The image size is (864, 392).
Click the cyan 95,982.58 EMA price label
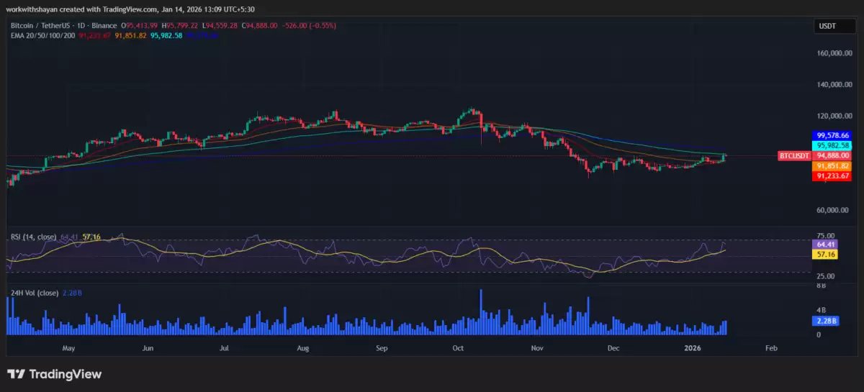[x=832, y=145]
